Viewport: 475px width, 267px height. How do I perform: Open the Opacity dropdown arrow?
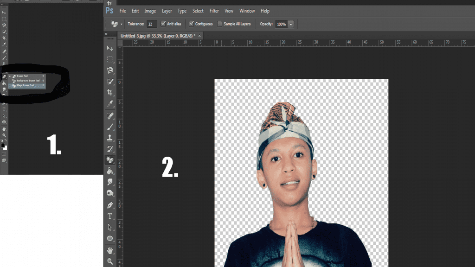pos(291,24)
